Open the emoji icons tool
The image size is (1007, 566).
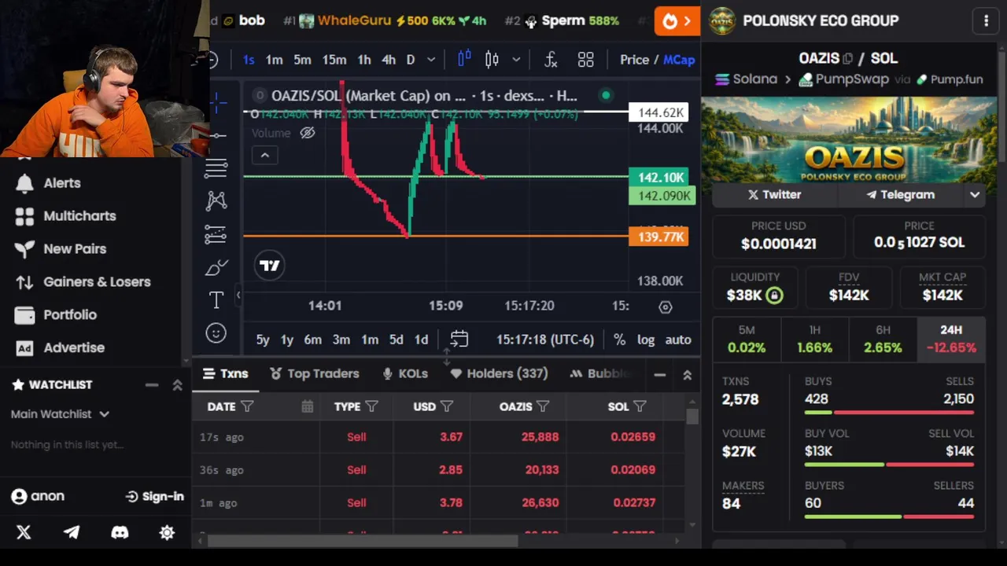[216, 333]
